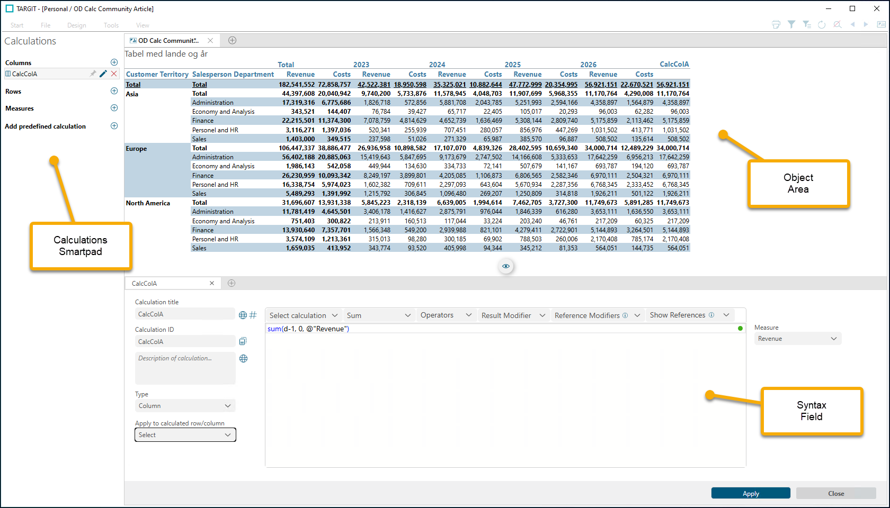Image resolution: width=890 pixels, height=508 pixels.
Task: Add a new calculated measure with plus icon
Action: (114, 108)
